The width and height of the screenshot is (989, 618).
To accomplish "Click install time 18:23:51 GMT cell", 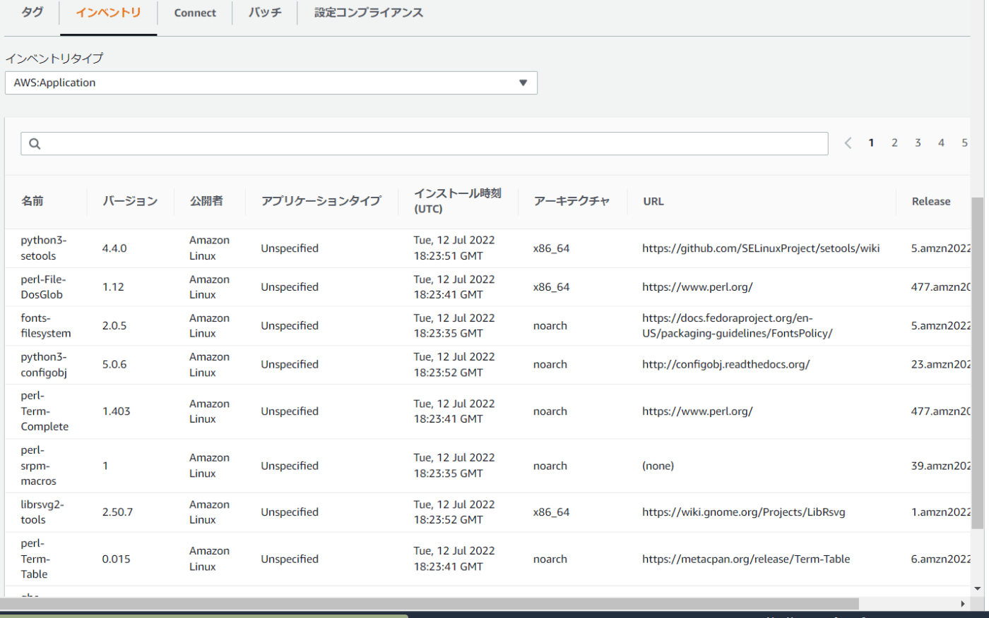I will (454, 248).
